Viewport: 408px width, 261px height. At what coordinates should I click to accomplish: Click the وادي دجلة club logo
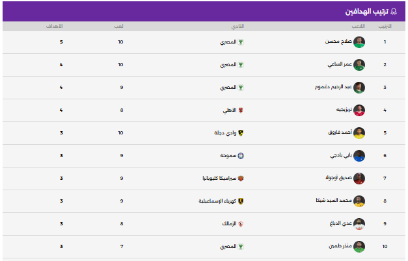coord(241,133)
